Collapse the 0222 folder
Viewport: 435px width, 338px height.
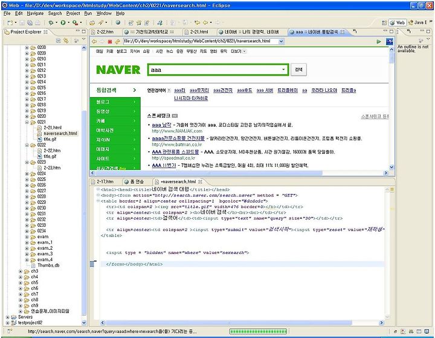point(27,145)
